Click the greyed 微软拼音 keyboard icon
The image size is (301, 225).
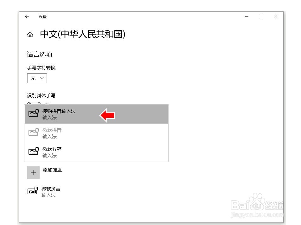33,132
